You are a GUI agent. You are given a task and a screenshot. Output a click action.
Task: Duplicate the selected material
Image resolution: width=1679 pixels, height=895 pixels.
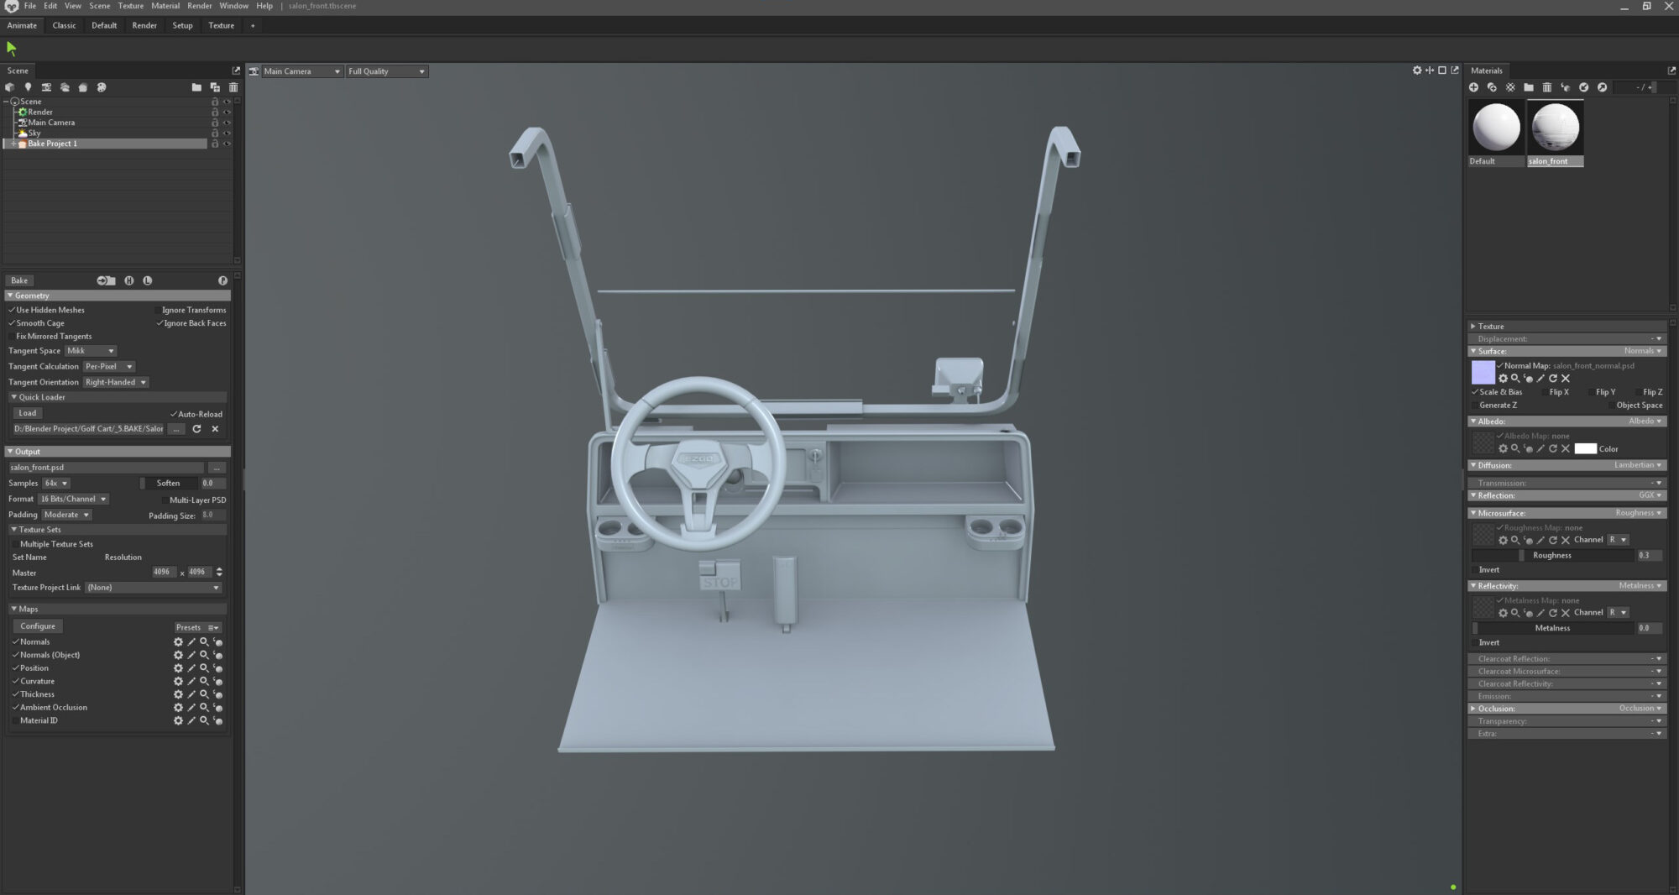click(x=1492, y=87)
